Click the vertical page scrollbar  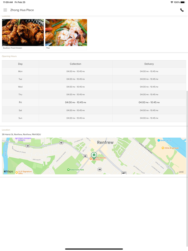(x=187, y=168)
